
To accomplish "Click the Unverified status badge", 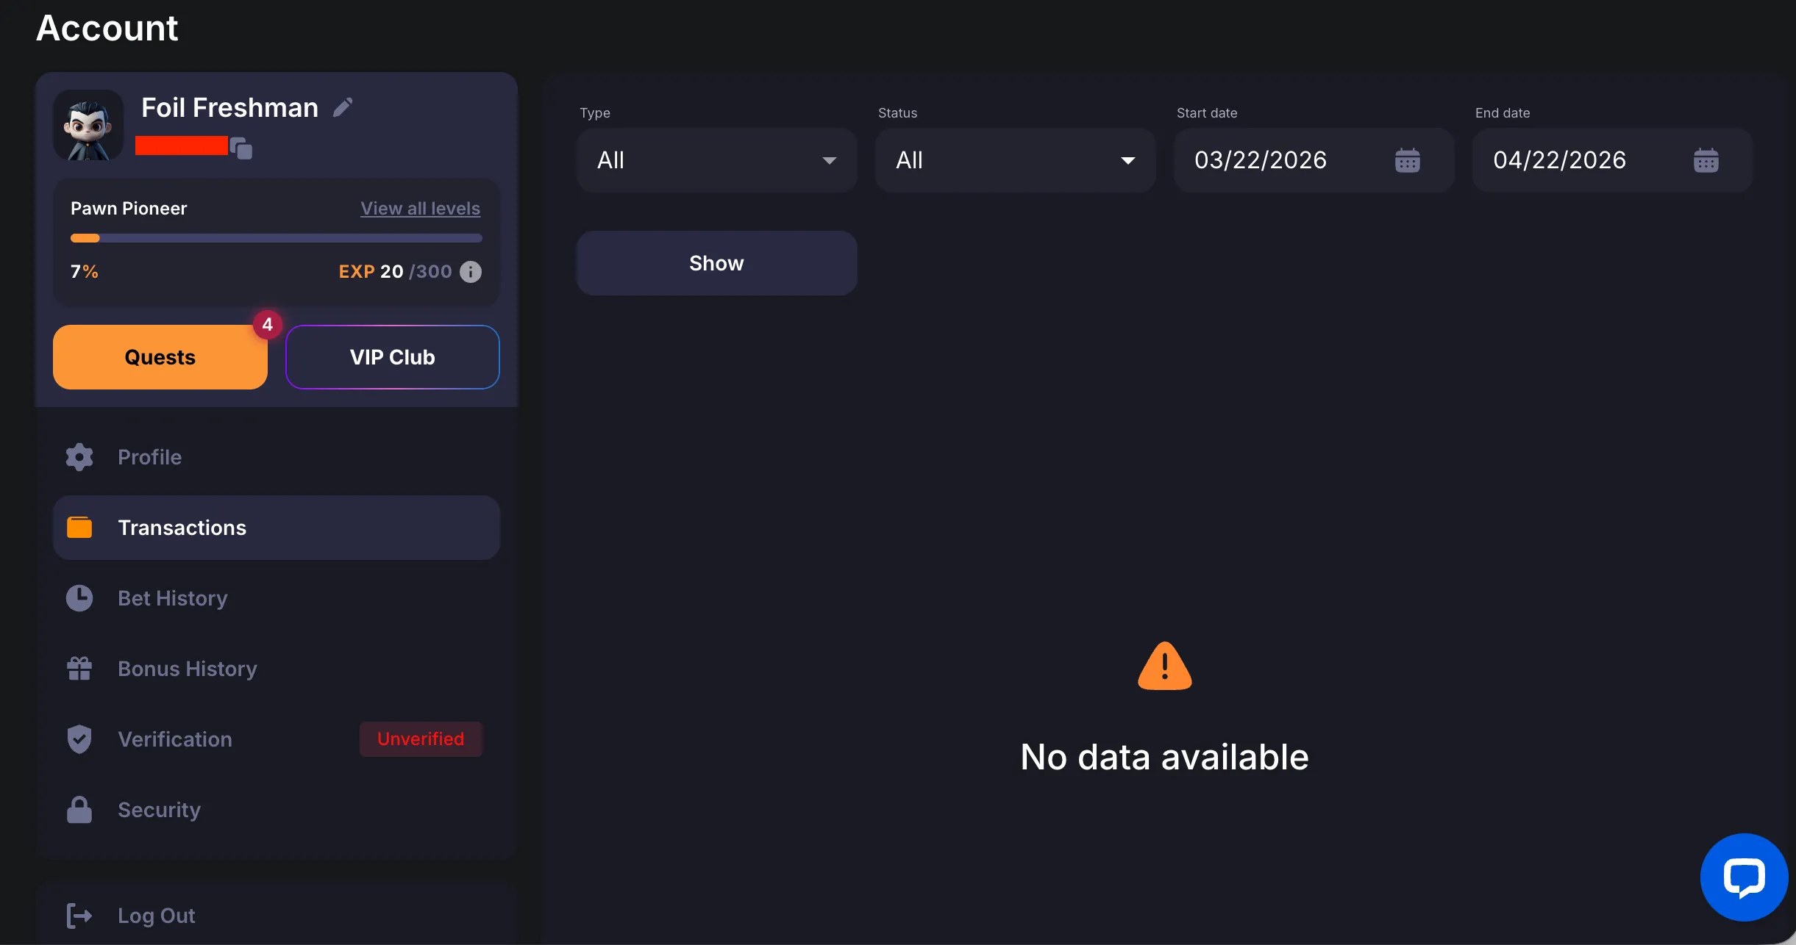I will (x=421, y=739).
